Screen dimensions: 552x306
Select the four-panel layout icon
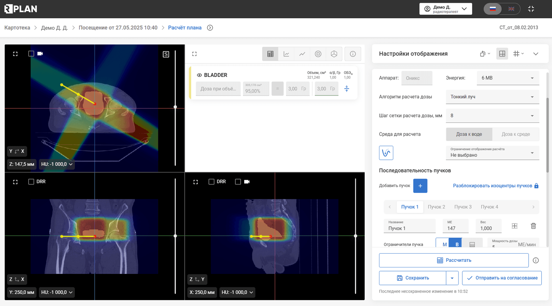502,53
